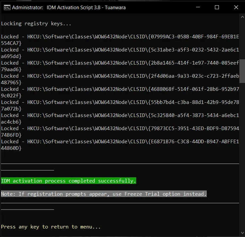Click the wrapped text 'ac4cb6}'
This screenshot has width=245, height=237.
[11, 122]
